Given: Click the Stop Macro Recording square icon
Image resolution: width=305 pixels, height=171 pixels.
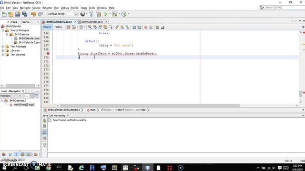Looking at the screenshot, I should (x=151, y=27).
